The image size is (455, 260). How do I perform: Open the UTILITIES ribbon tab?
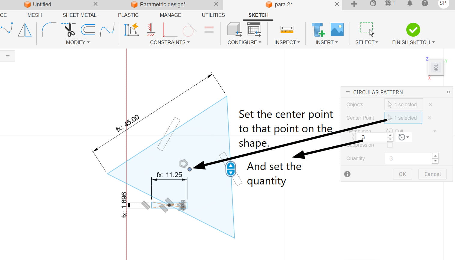[x=213, y=15]
